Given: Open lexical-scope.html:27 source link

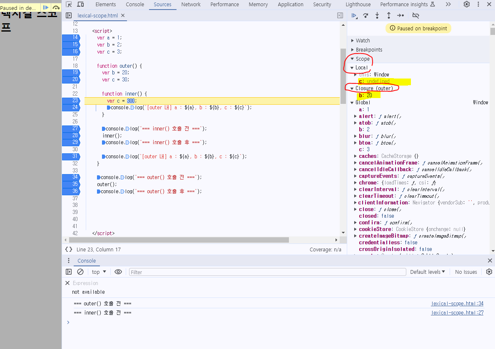Looking at the screenshot, I should pyautogui.click(x=457, y=313).
